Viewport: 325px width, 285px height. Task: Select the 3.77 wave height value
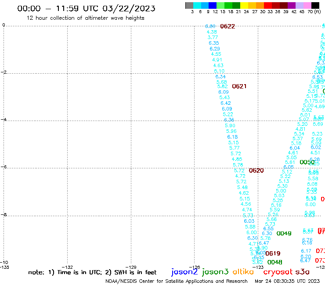click(x=213, y=37)
